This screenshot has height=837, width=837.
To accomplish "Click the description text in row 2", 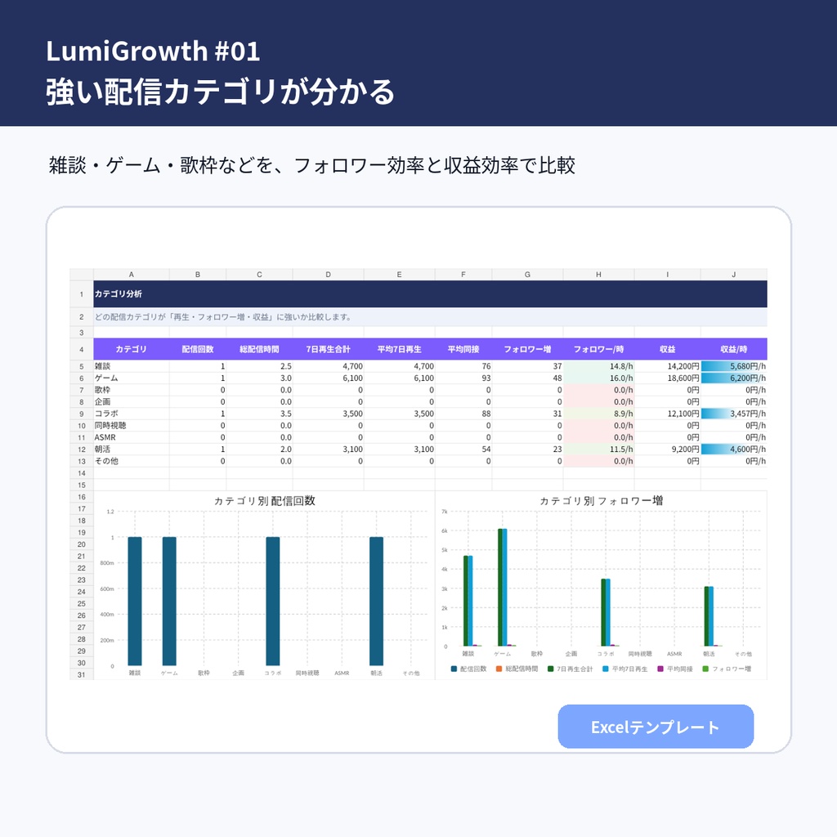I will tap(222, 317).
